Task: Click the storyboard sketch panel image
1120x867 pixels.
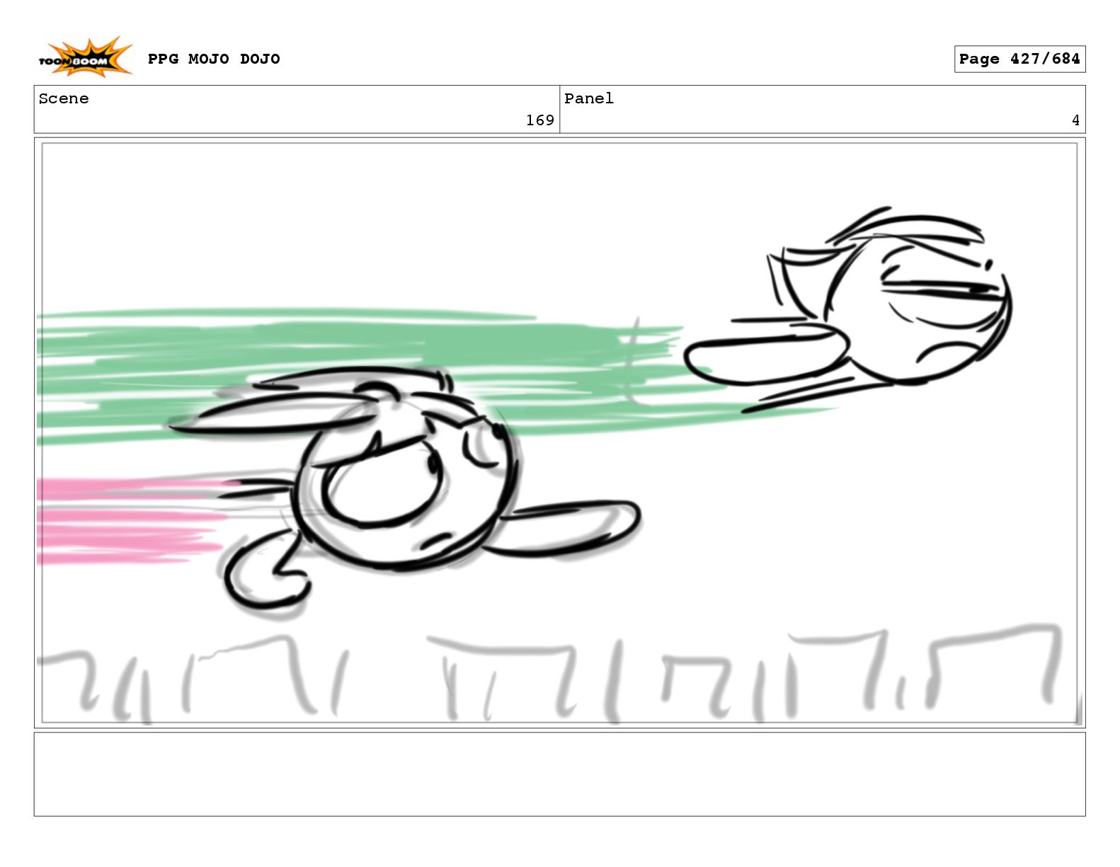Action: point(559,432)
